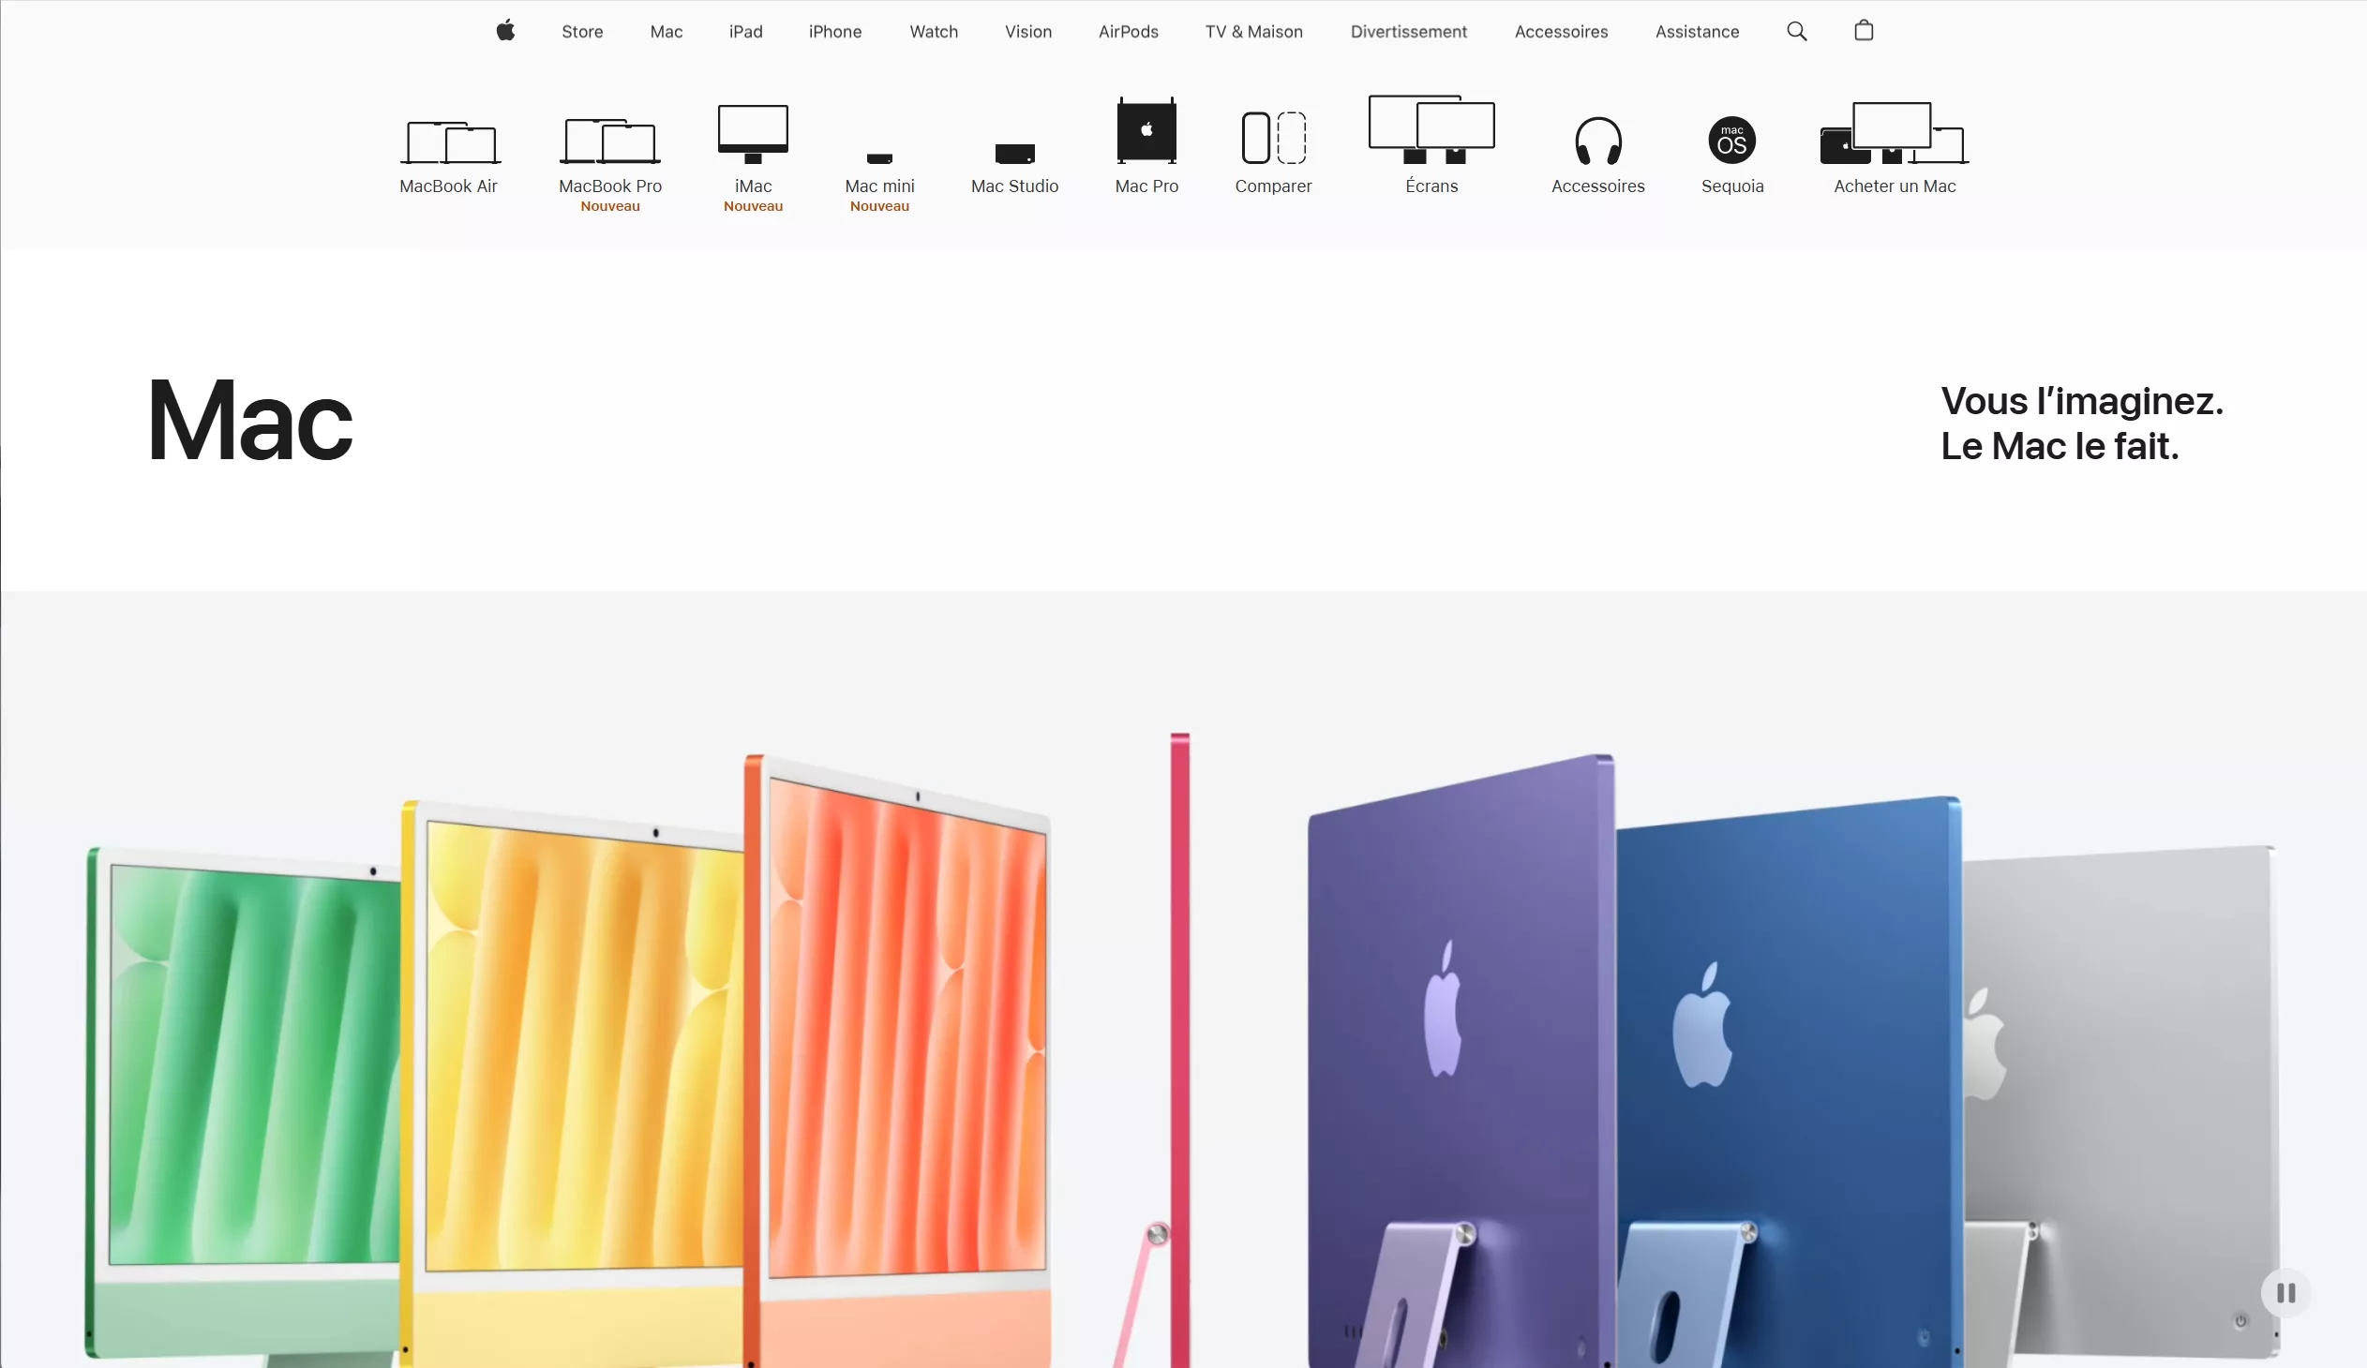
Task: Select the MacBook Pro icon
Action: (x=609, y=141)
